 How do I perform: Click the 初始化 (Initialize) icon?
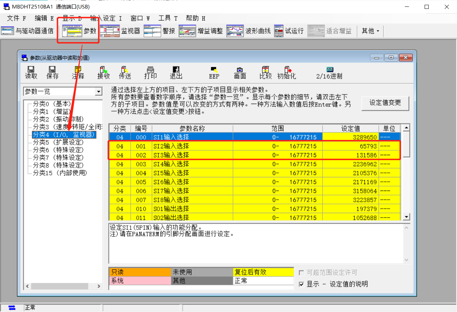point(287,73)
